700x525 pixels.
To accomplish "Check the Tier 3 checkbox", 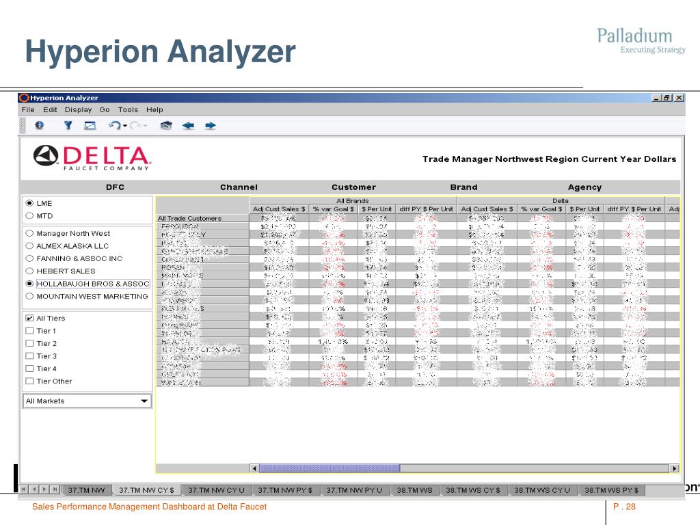I will pos(30,355).
